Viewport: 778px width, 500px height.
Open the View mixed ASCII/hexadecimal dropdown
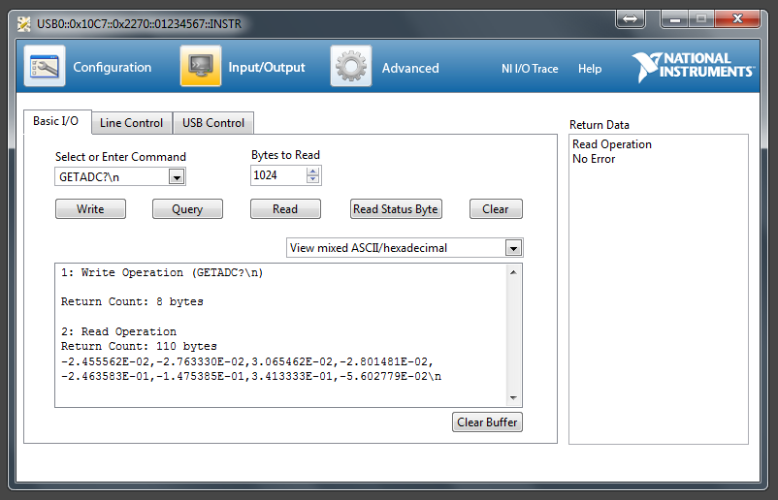405,248
